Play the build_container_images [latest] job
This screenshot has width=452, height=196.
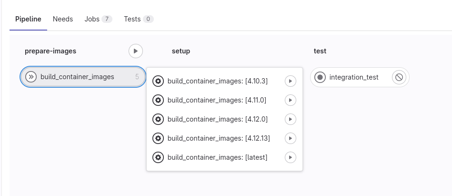point(290,157)
